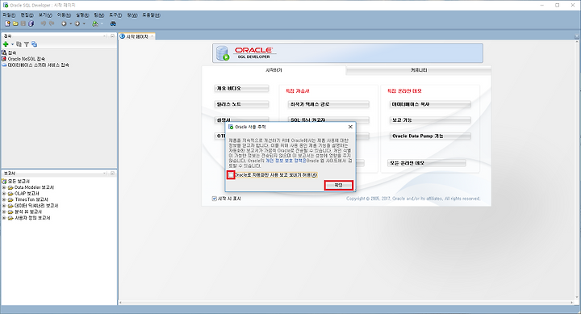Click the SQL Tuning Advisor button
The width and height of the screenshot is (581, 314).
(x=328, y=119)
